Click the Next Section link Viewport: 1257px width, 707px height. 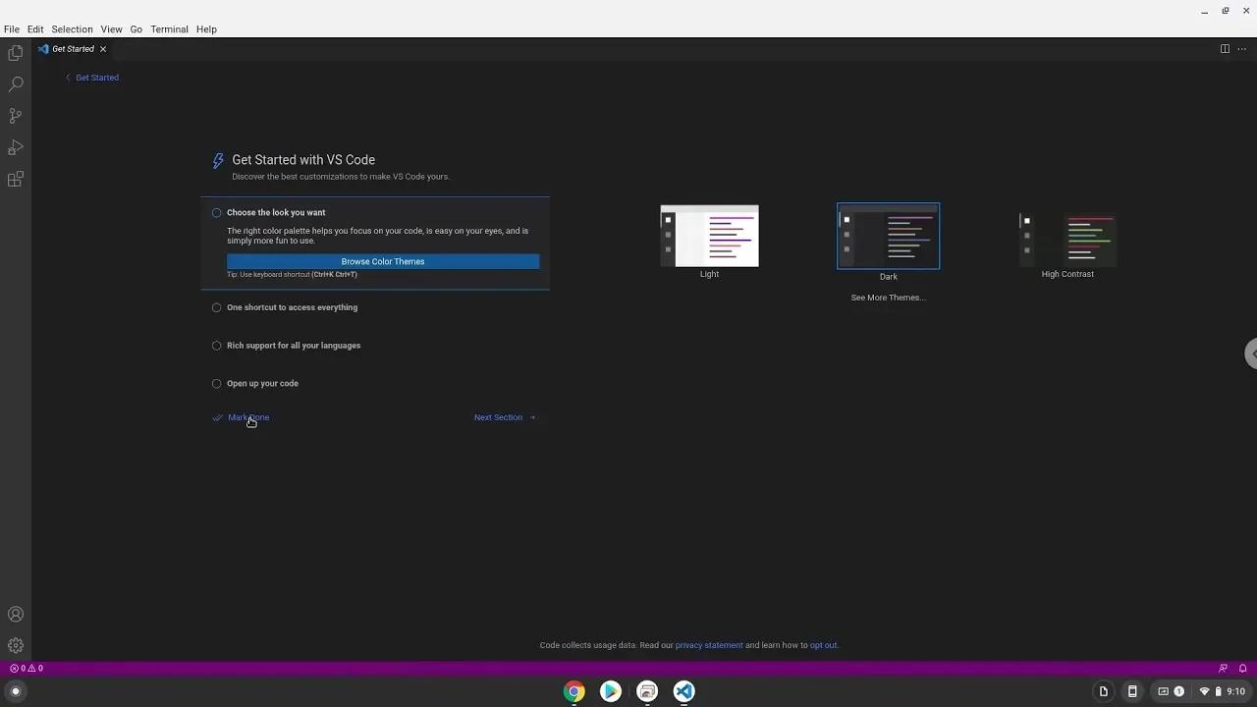pyautogui.click(x=499, y=417)
